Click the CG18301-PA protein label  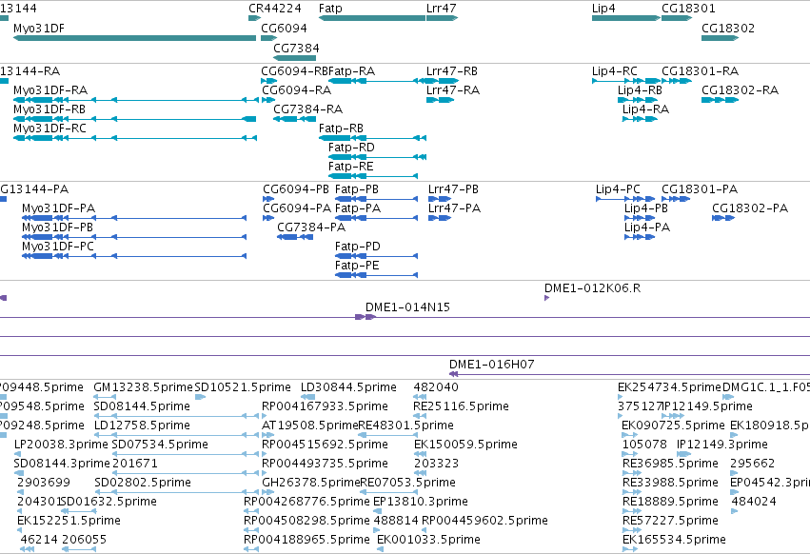[700, 189]
